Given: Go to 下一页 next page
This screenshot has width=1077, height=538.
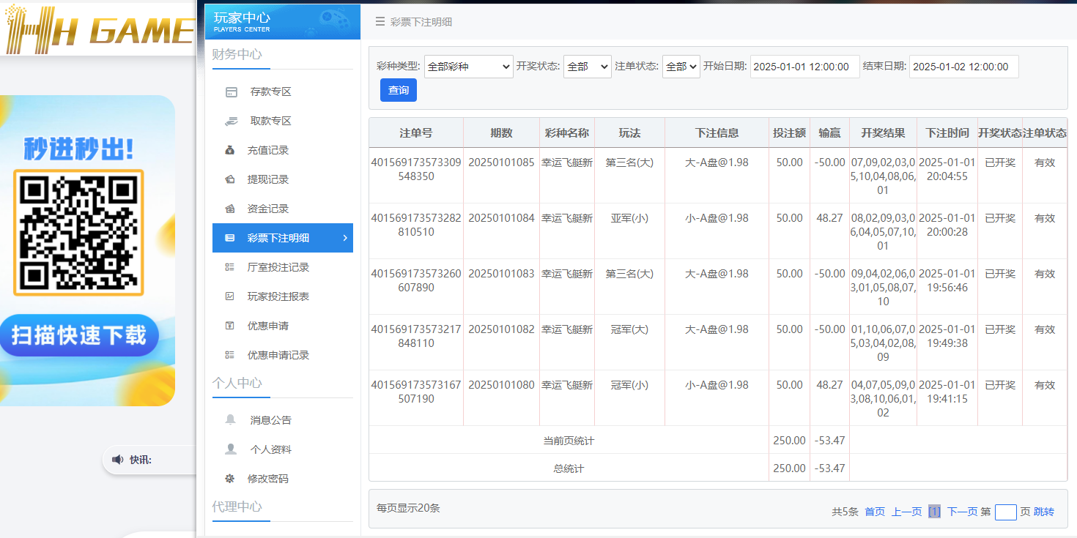Looking at the screenshot, I should point(959,511).
